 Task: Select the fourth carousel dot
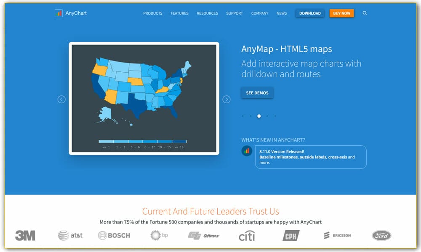click(267, 116)
